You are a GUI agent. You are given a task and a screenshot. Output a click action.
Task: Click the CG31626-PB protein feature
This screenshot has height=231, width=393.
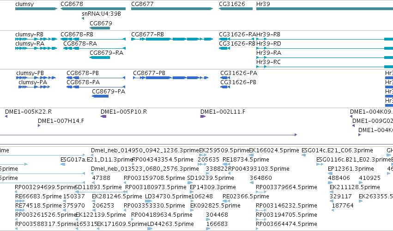pos(225,87)
